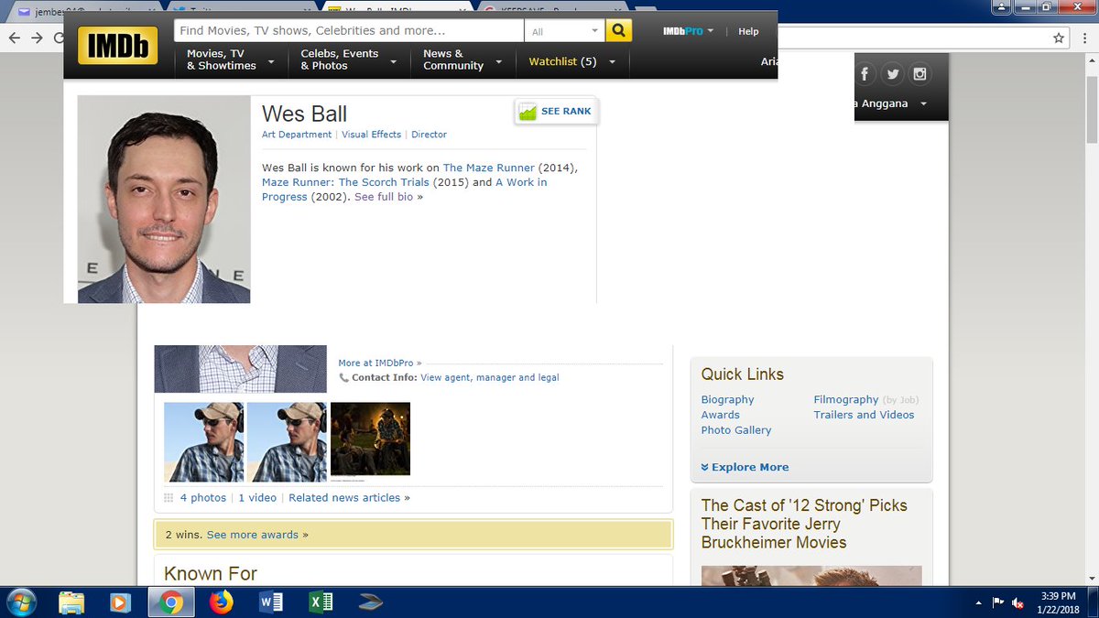Open the dark campfire scene thumbnail

pyautogui.click(x=370, y=439)
